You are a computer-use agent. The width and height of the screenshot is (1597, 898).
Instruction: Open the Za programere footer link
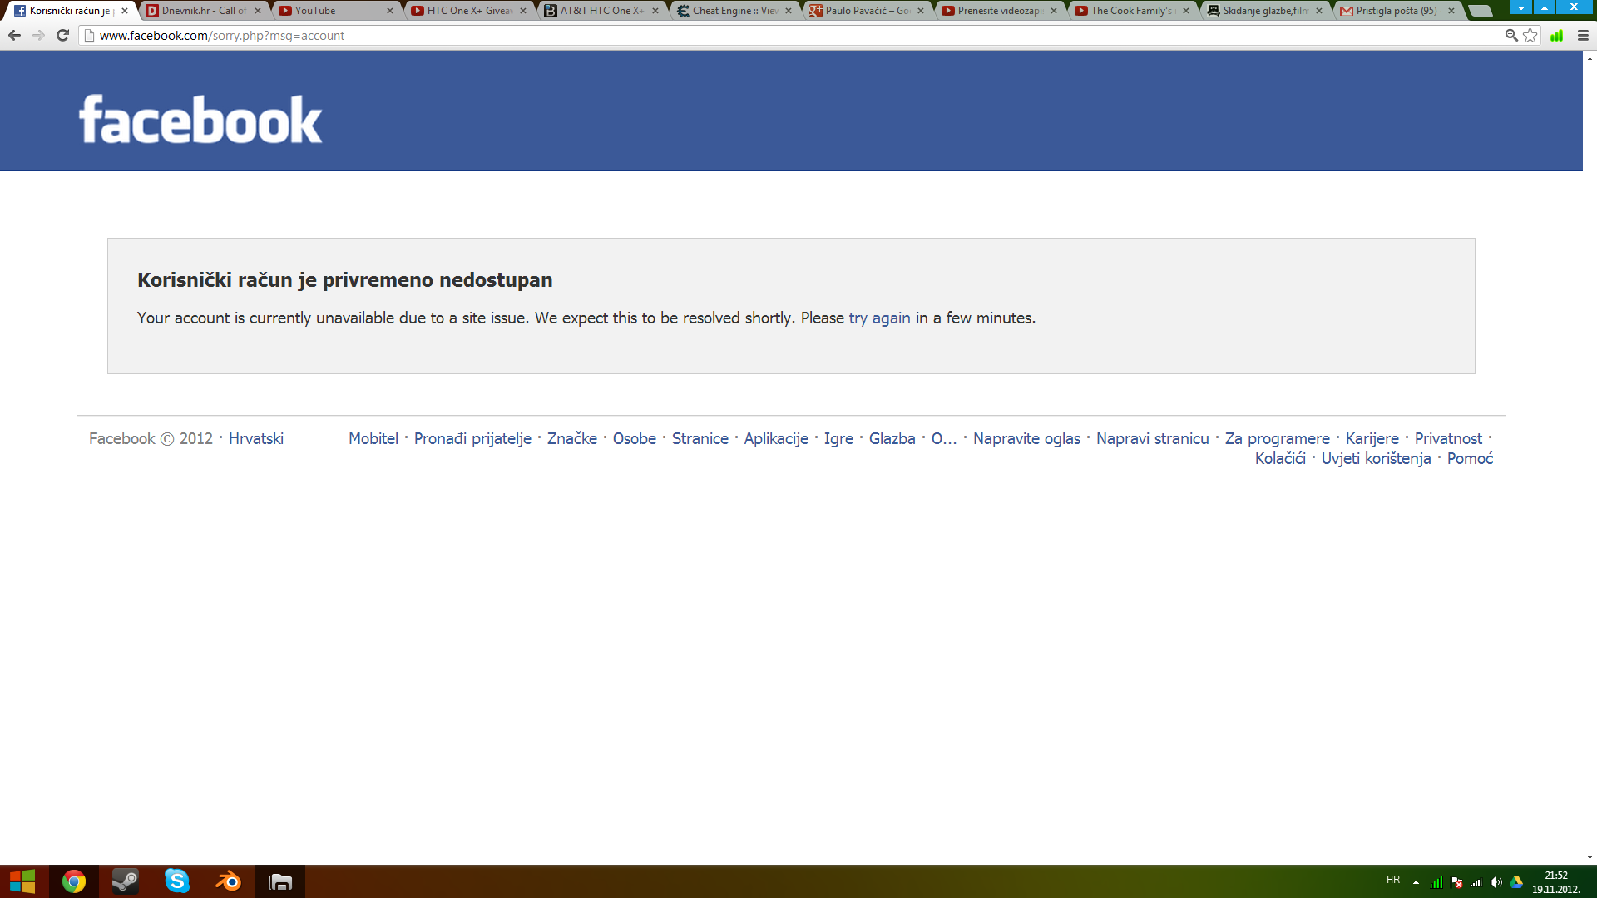1278,438
